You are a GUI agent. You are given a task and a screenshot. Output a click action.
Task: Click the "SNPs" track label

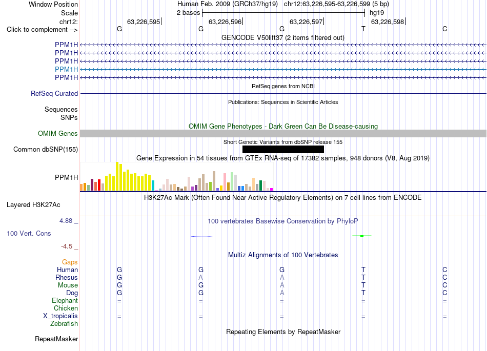click(x=69, y=118)
